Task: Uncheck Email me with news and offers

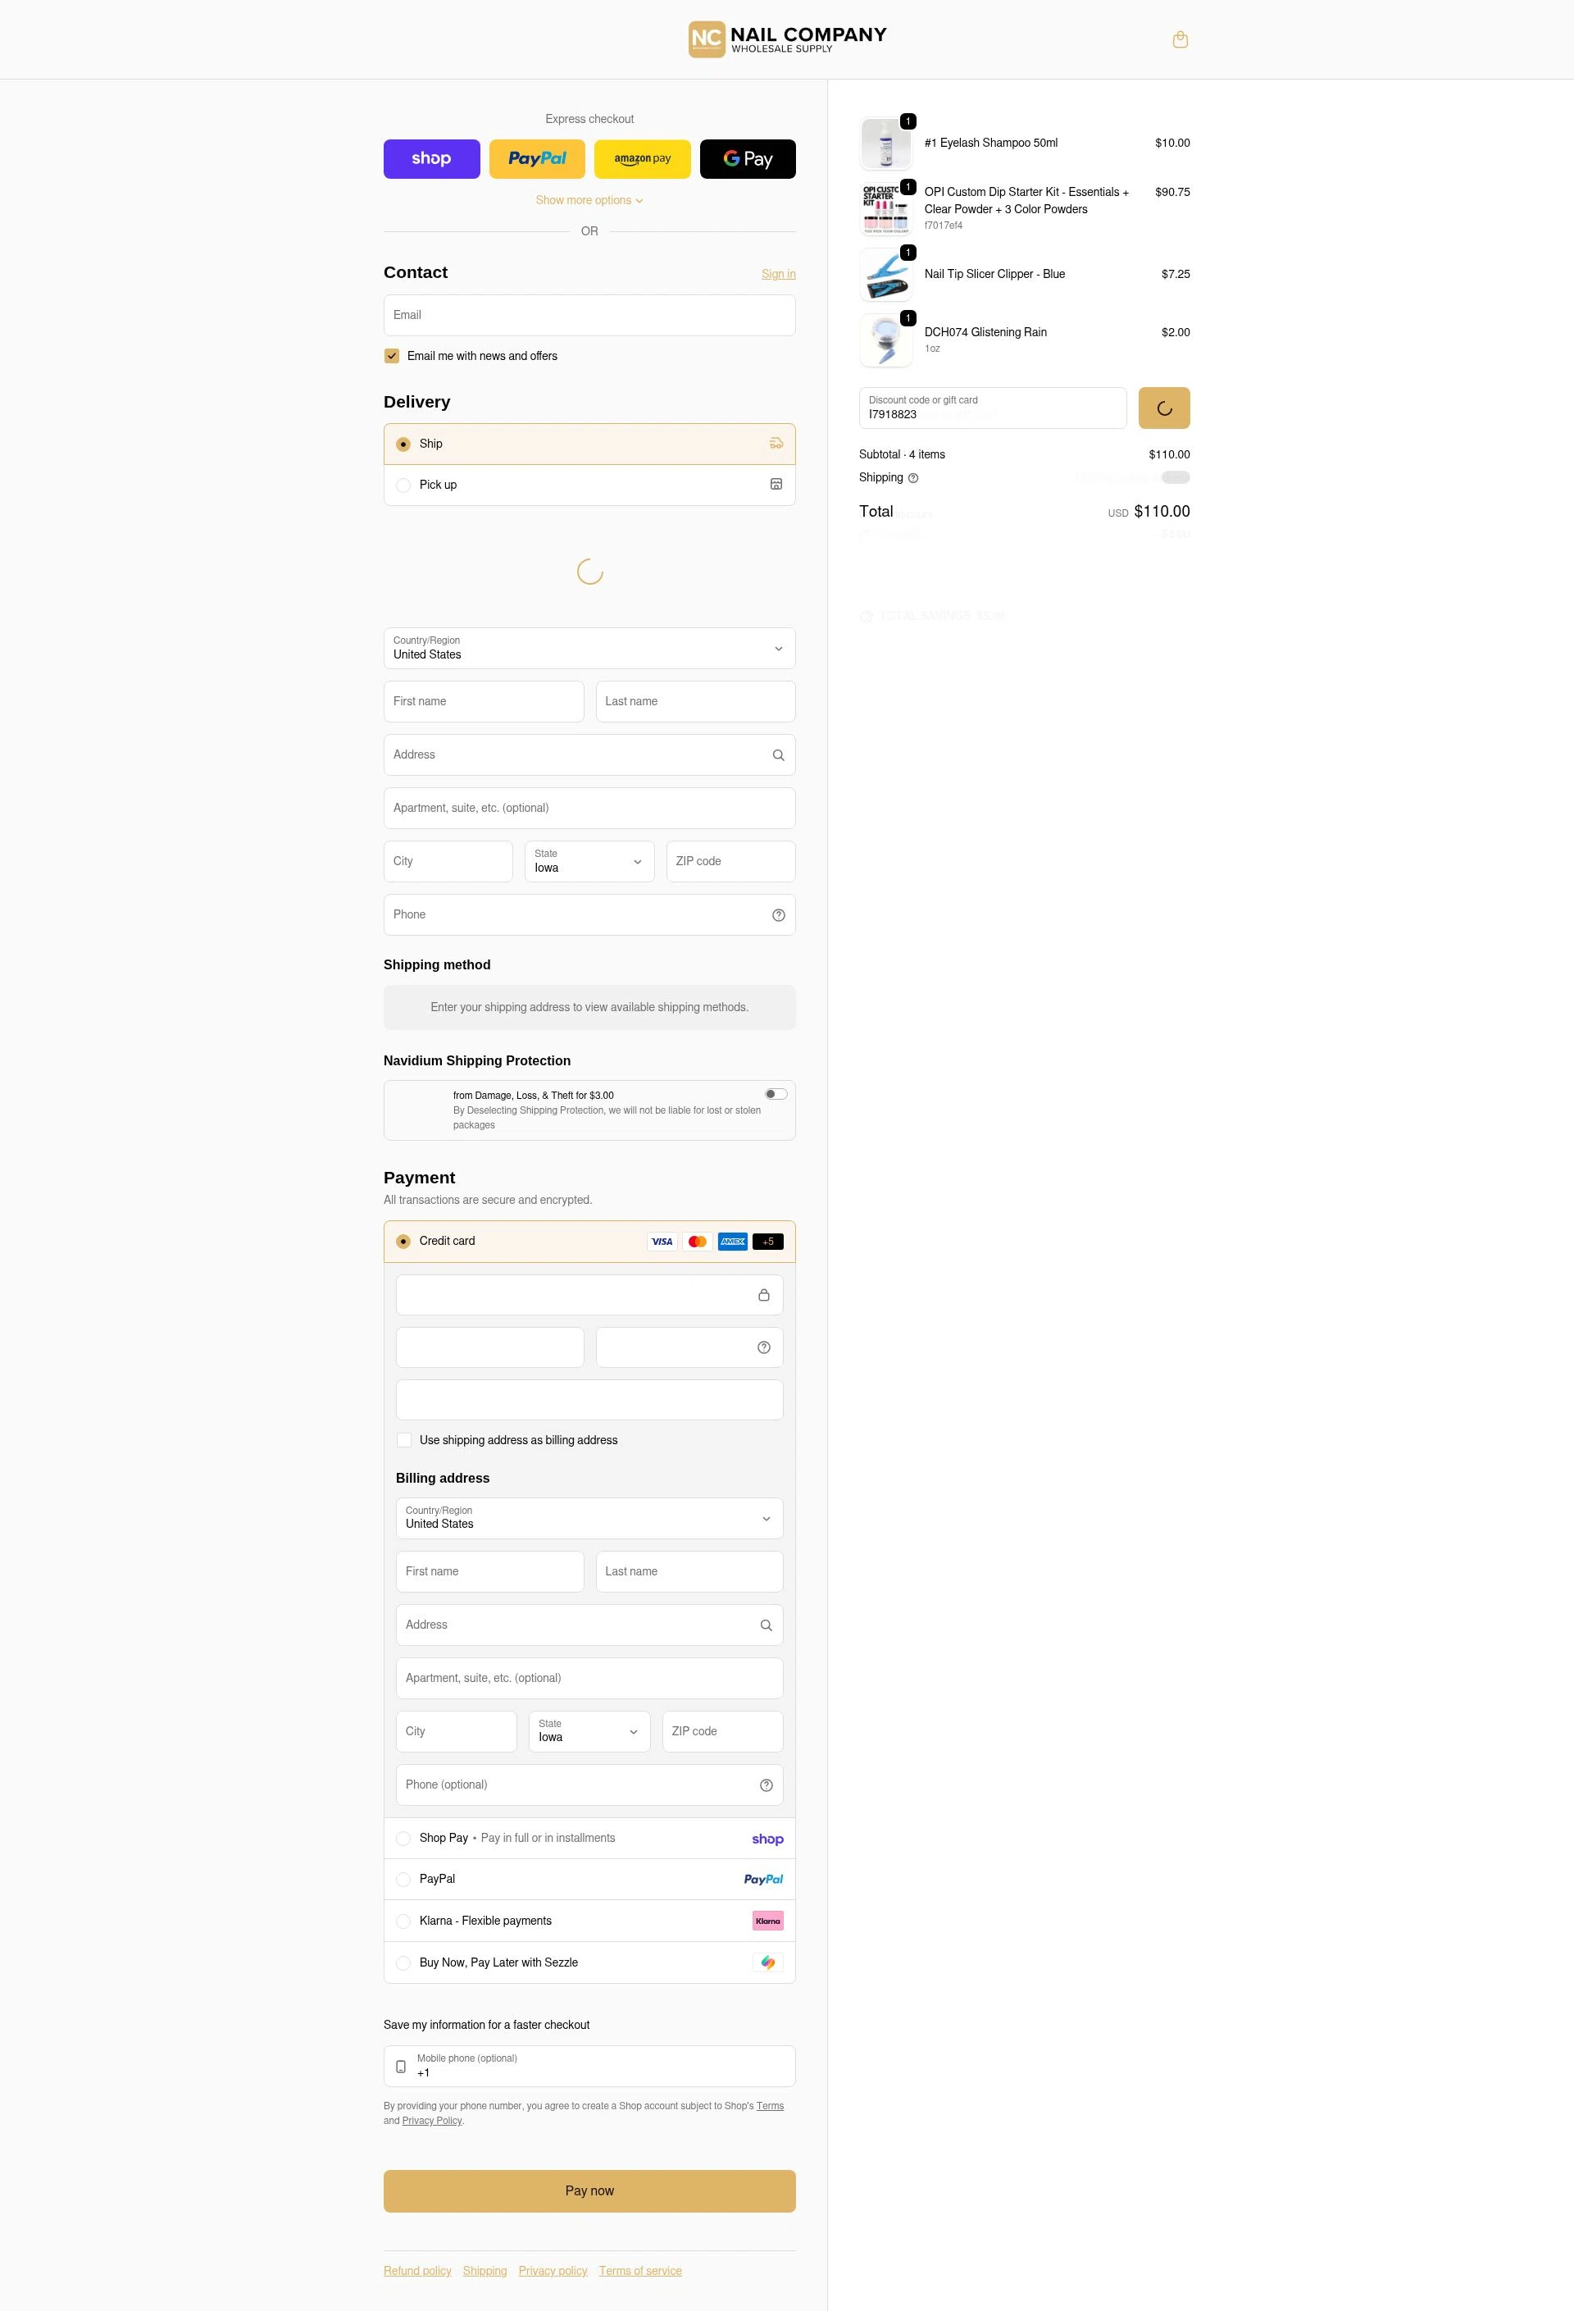Action: point(392,355)
